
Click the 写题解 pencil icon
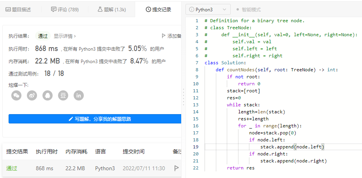tap(71, 119)
